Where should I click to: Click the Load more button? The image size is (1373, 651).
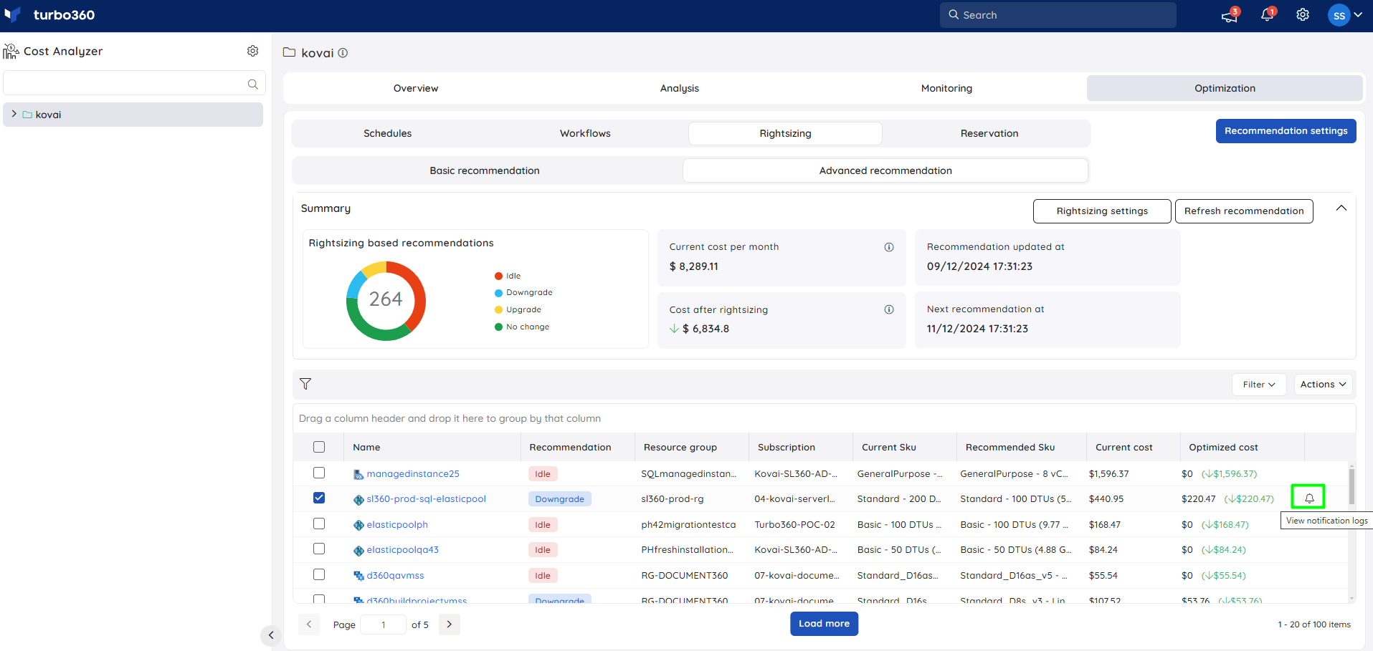(824, 624)
